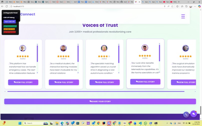
Task: Click testimonials horizontal scrollbar thumb
Action: click(96, 91)
